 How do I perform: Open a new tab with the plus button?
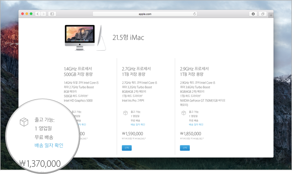click(271, 15)
